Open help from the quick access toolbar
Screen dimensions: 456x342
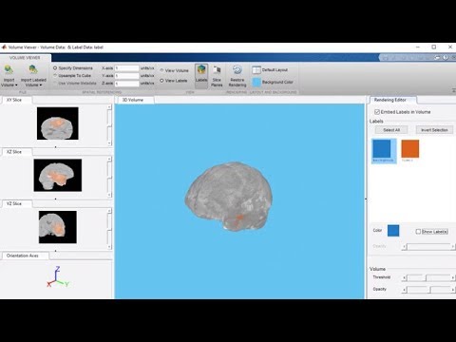[x=446, y=58]
